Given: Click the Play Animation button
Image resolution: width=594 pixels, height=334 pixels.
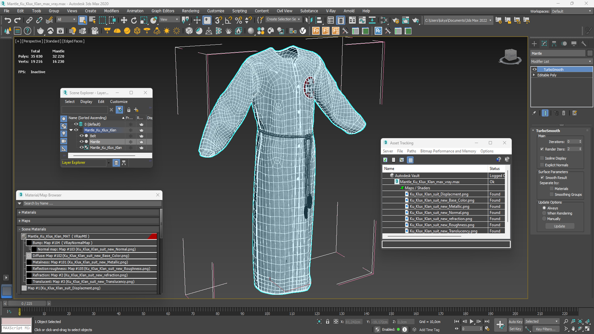Looking at the screenshot, I should point(471,322).
